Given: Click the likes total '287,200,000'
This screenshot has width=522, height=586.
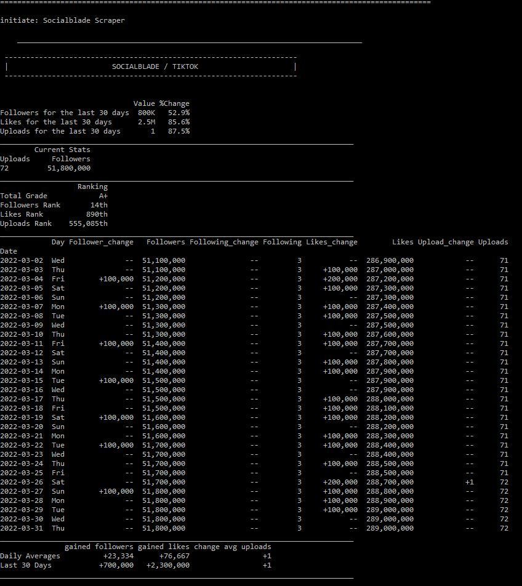Looking at the screenshot, I should coord(390,279).
